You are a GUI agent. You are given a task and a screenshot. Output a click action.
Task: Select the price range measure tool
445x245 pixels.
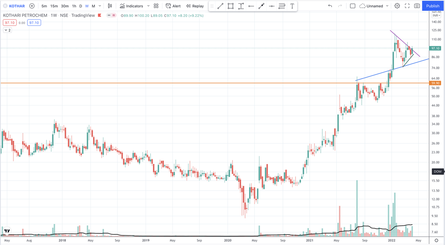pos(241,6)
